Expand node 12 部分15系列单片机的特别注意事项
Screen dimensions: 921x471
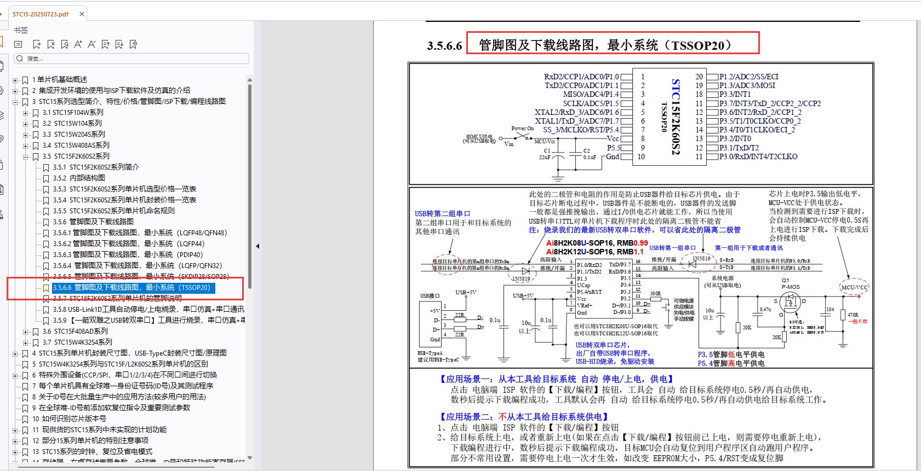coord(15,441)
